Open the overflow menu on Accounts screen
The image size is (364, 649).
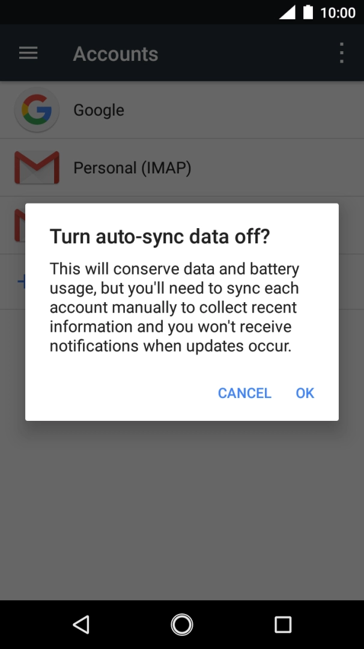341,52
